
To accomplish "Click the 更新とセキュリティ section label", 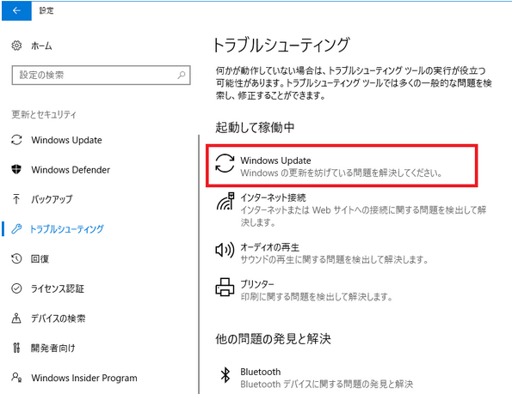I will pos(44,114).
